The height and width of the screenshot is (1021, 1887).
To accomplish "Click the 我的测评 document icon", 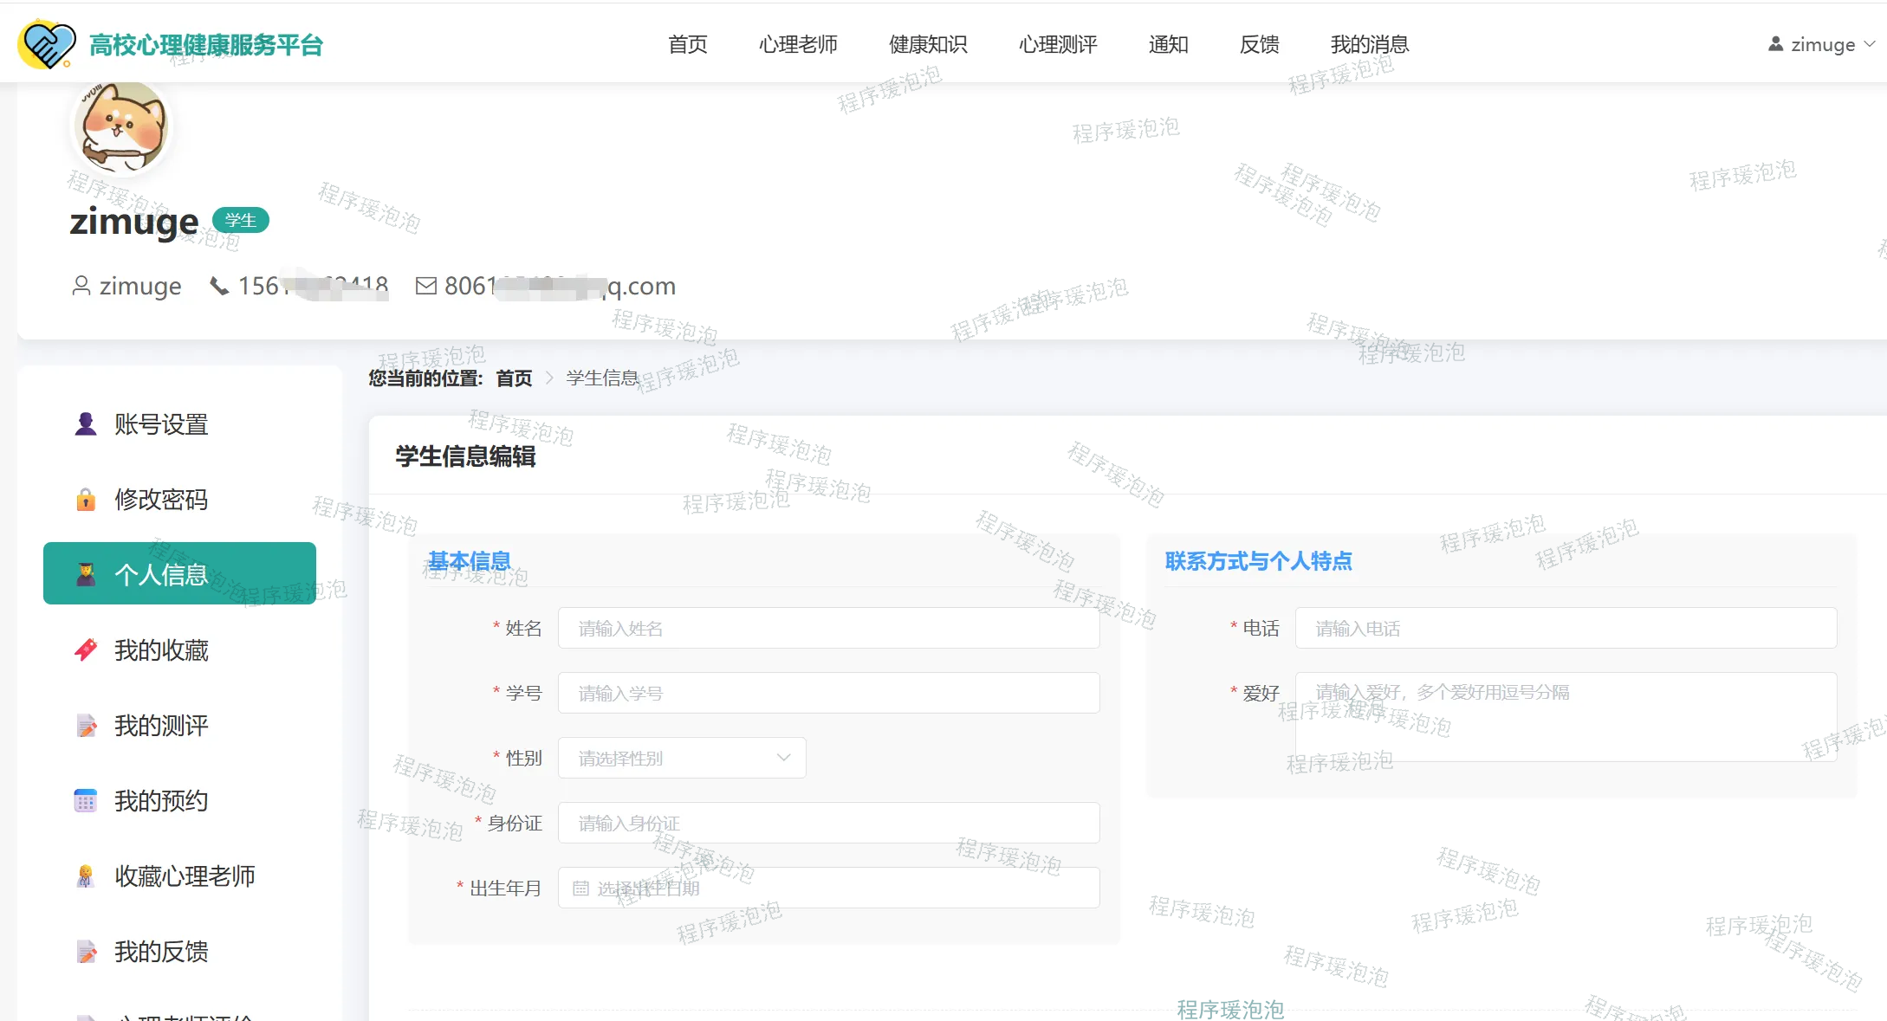I will pos(86,726).
